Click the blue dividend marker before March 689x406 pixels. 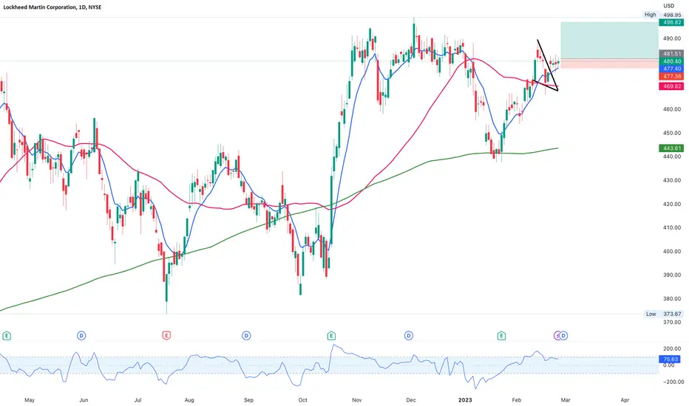tap(564, 336)
